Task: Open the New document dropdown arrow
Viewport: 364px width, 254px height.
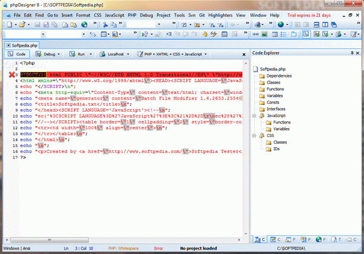Action: click(16, 24)
